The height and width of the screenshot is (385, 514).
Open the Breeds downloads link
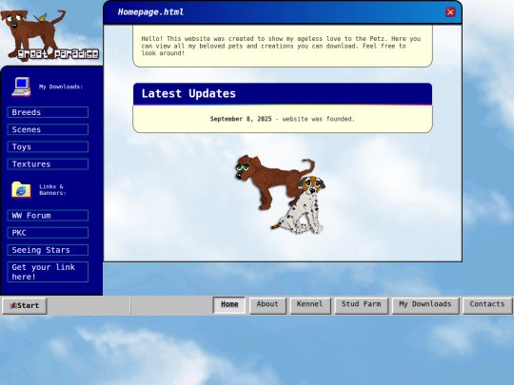click(x=48, y=112)
